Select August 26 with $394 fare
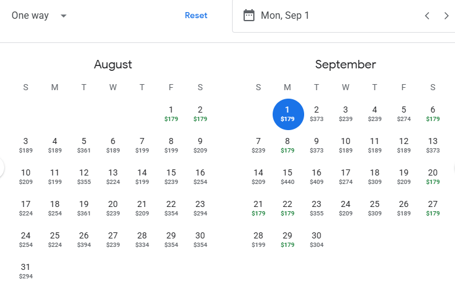 point(84,240)
